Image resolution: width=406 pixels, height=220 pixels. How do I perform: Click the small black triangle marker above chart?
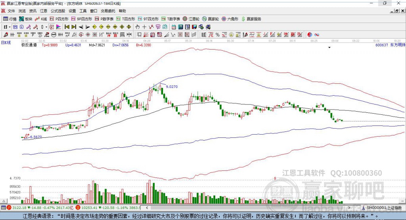[329, 48]
